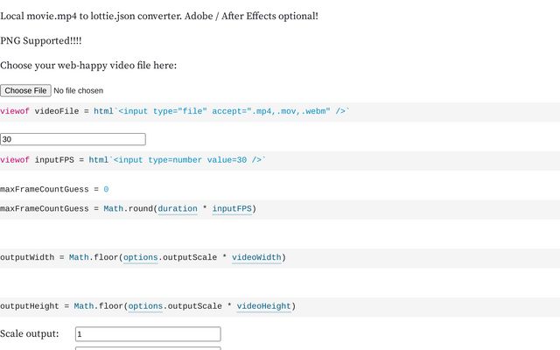The width and height of the screenshot is (560, 350).
Task: Click 'Math' in the outputHeight formula
Action: click(83, 306)
